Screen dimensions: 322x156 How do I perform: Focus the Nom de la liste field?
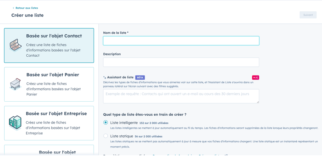(181, 41)
